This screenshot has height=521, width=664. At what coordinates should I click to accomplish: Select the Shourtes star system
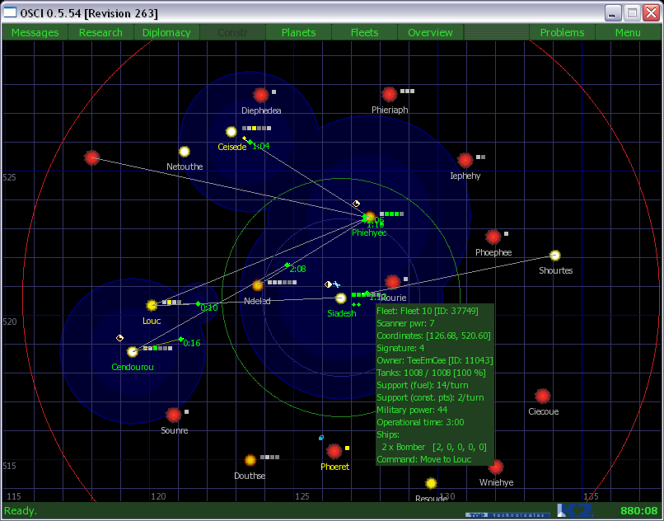[555, 256]
